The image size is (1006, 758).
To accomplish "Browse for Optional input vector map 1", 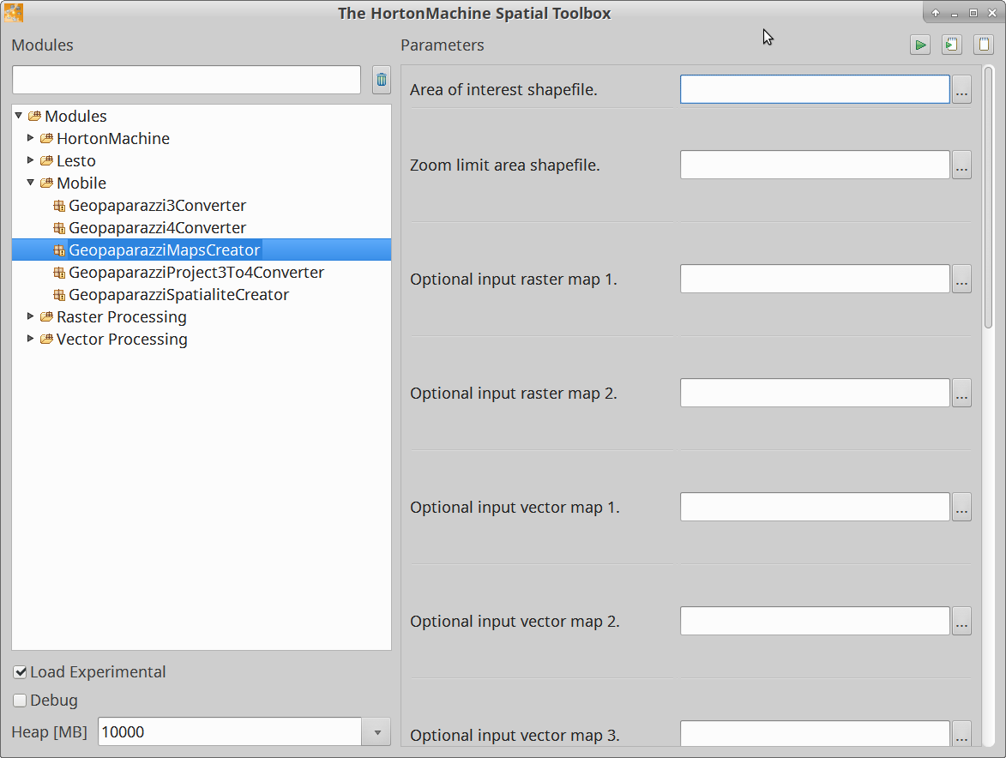I will tap(961, 508).
